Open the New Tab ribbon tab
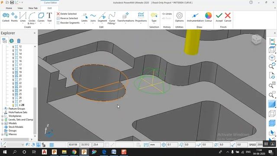Viewport: 277px width, 156px height. pos(33,8)
